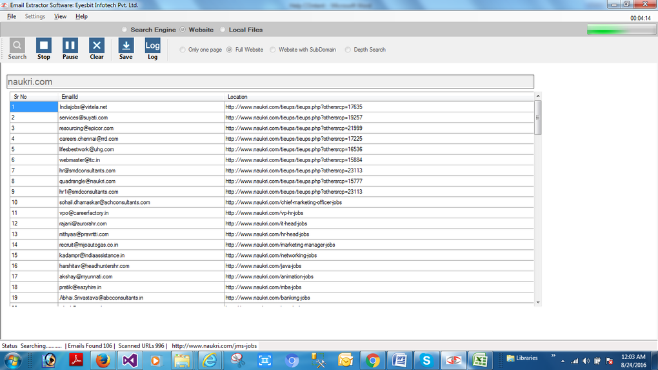Launch Internet Explorer from the taskbar

pos(210,361)
